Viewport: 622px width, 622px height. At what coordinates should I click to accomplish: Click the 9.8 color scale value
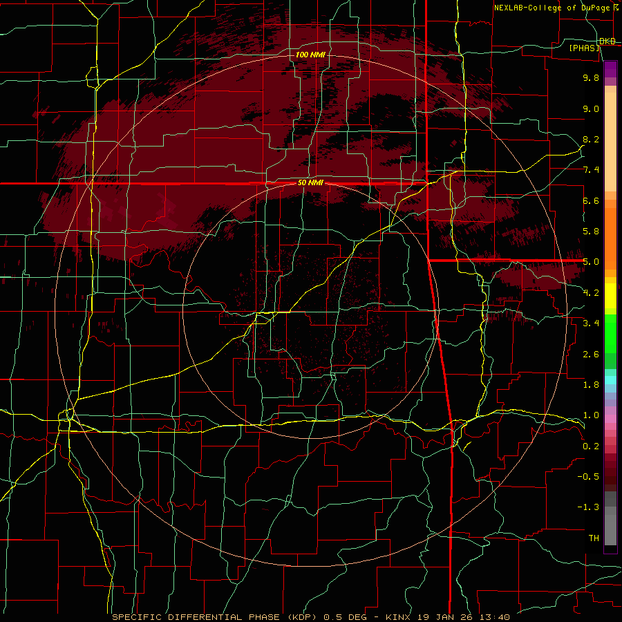[591, 77]
